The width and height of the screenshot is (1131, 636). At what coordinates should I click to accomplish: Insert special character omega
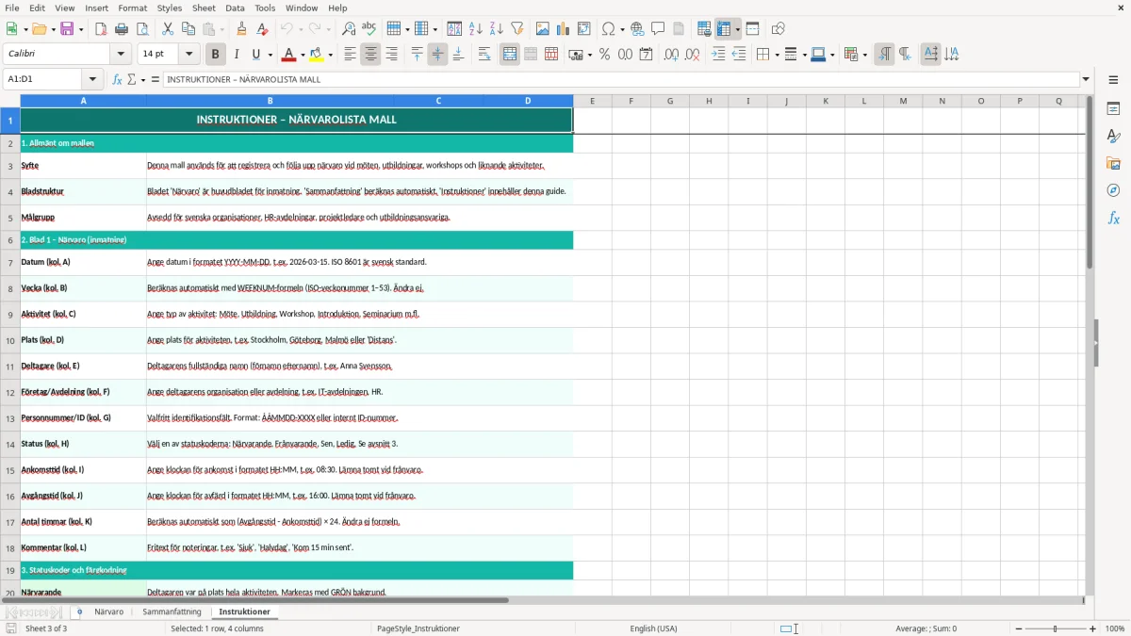coord(608,29)
